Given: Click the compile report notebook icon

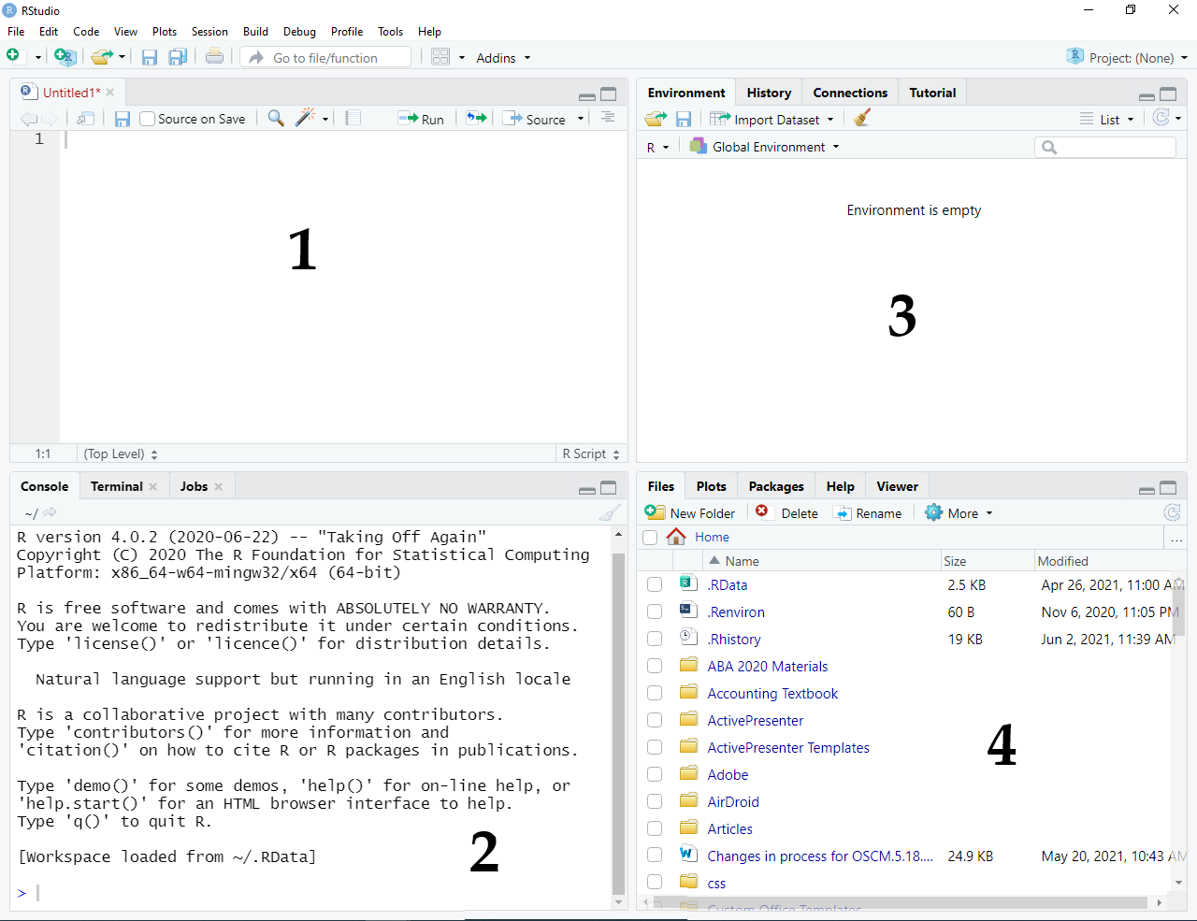Looking at the screenshot, I should pos(353,118).
